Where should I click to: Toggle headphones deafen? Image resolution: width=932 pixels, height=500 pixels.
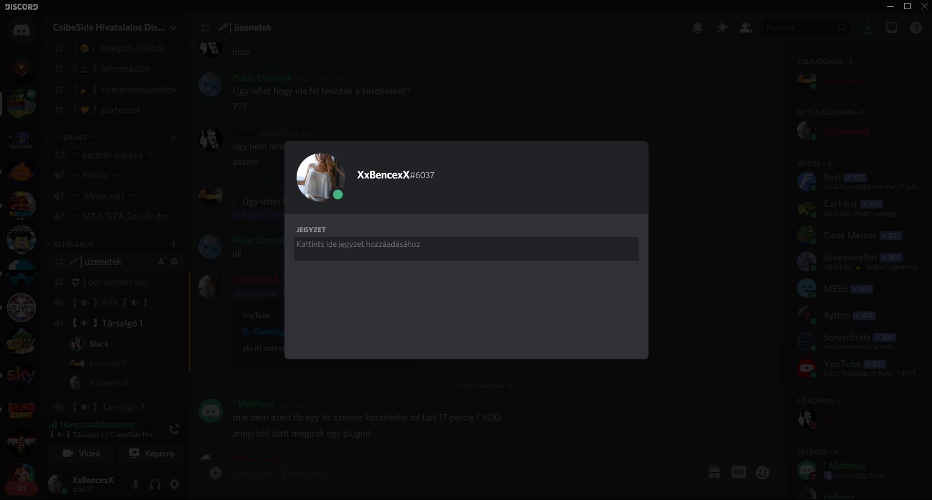(155, 484)
